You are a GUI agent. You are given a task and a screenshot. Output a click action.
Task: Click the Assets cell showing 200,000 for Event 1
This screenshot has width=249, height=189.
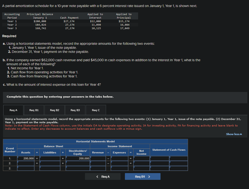[x=26, y=159]
